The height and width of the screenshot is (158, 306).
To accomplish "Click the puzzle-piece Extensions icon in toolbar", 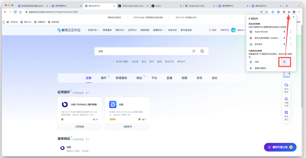I will pos(294,12).
